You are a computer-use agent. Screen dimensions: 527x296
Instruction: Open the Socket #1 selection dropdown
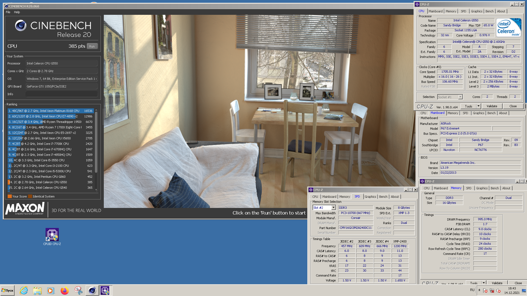(x=461, y=97)
